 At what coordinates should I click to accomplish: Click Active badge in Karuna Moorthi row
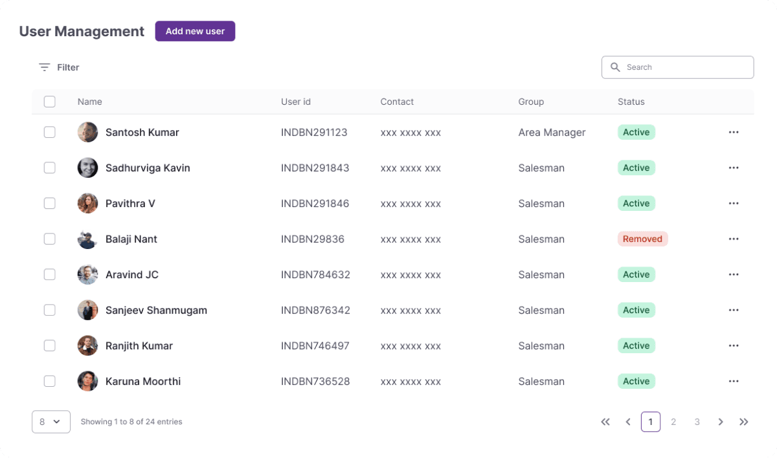(x=636, y=381)
